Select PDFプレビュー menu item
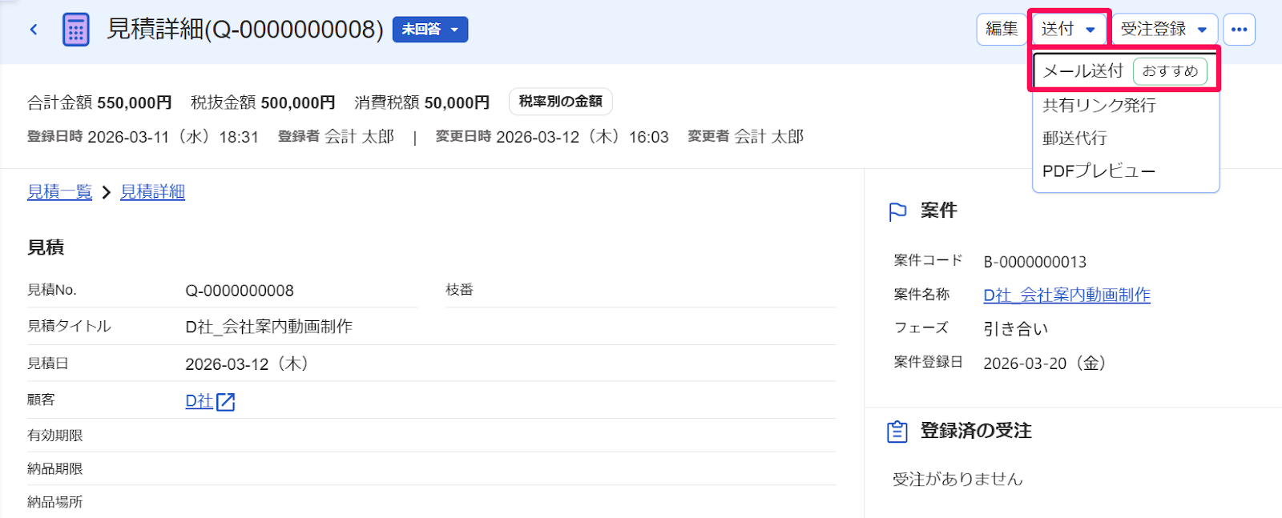Image resolution: width=1282 pixels, height=518 pixels. (1099, 171)
